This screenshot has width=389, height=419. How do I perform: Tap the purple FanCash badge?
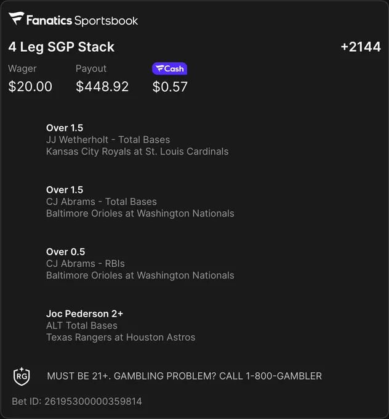click(x=169, y=68)
